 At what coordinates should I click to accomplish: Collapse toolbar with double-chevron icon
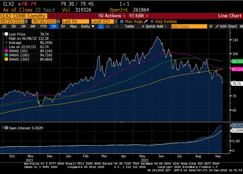click(211, 26)
